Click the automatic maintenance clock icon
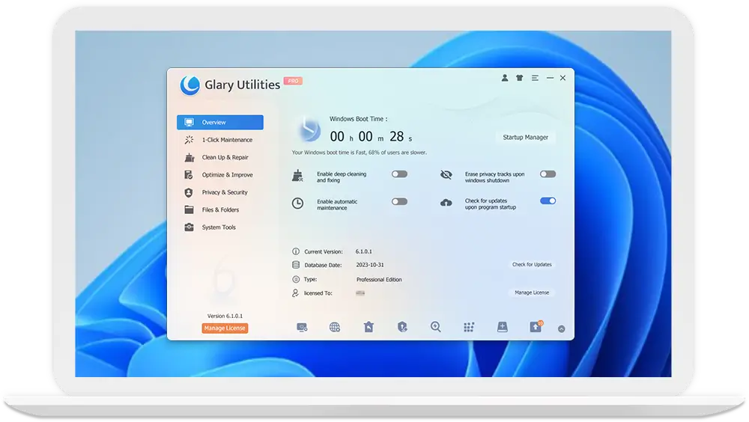 point(297,203)
